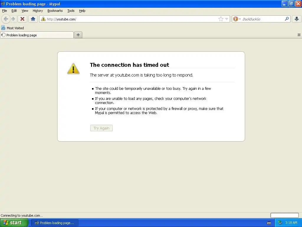Go back with the Back arrow button
This screenshot has height=227, width=302.
tap(6, 19)
